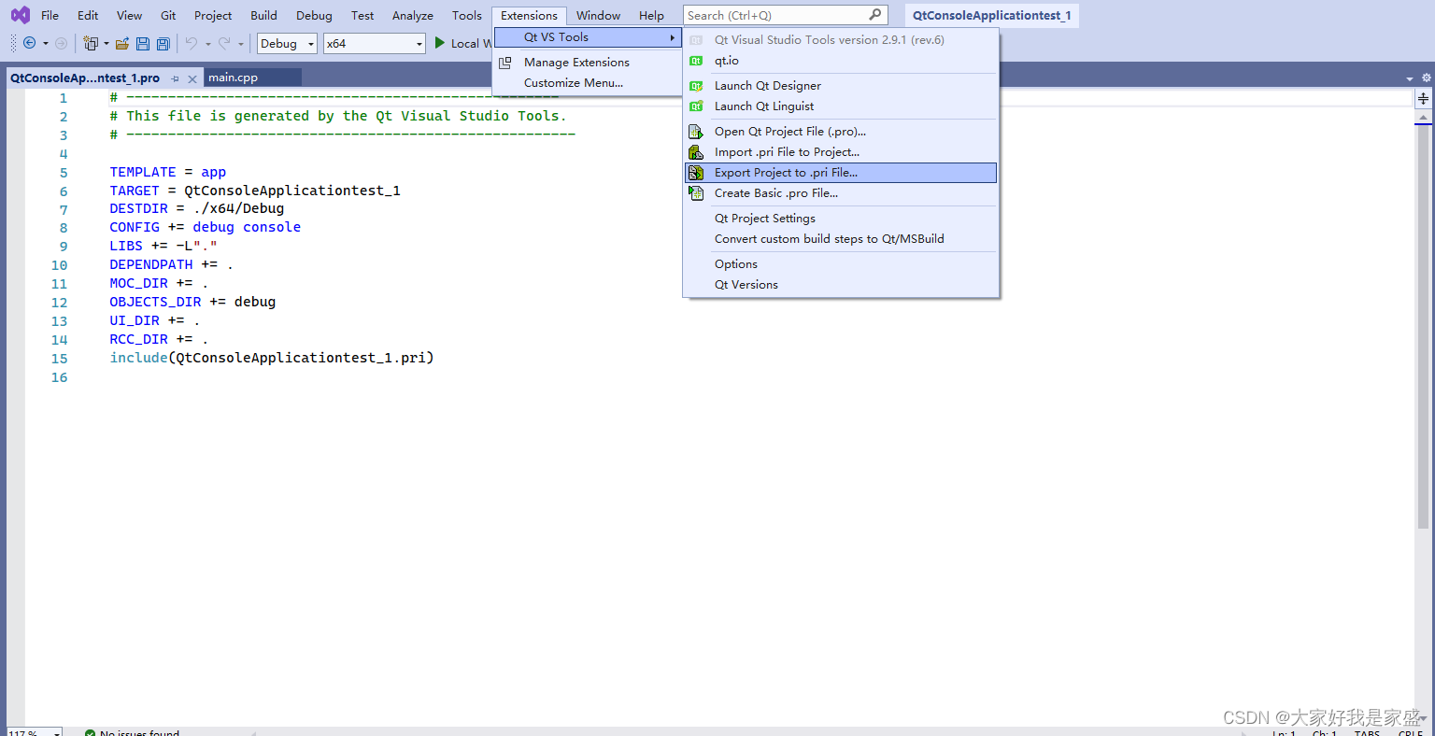Expand the Qt VS Tools submenu arrow
This screenshot has width=1435, height=736.
672,37
